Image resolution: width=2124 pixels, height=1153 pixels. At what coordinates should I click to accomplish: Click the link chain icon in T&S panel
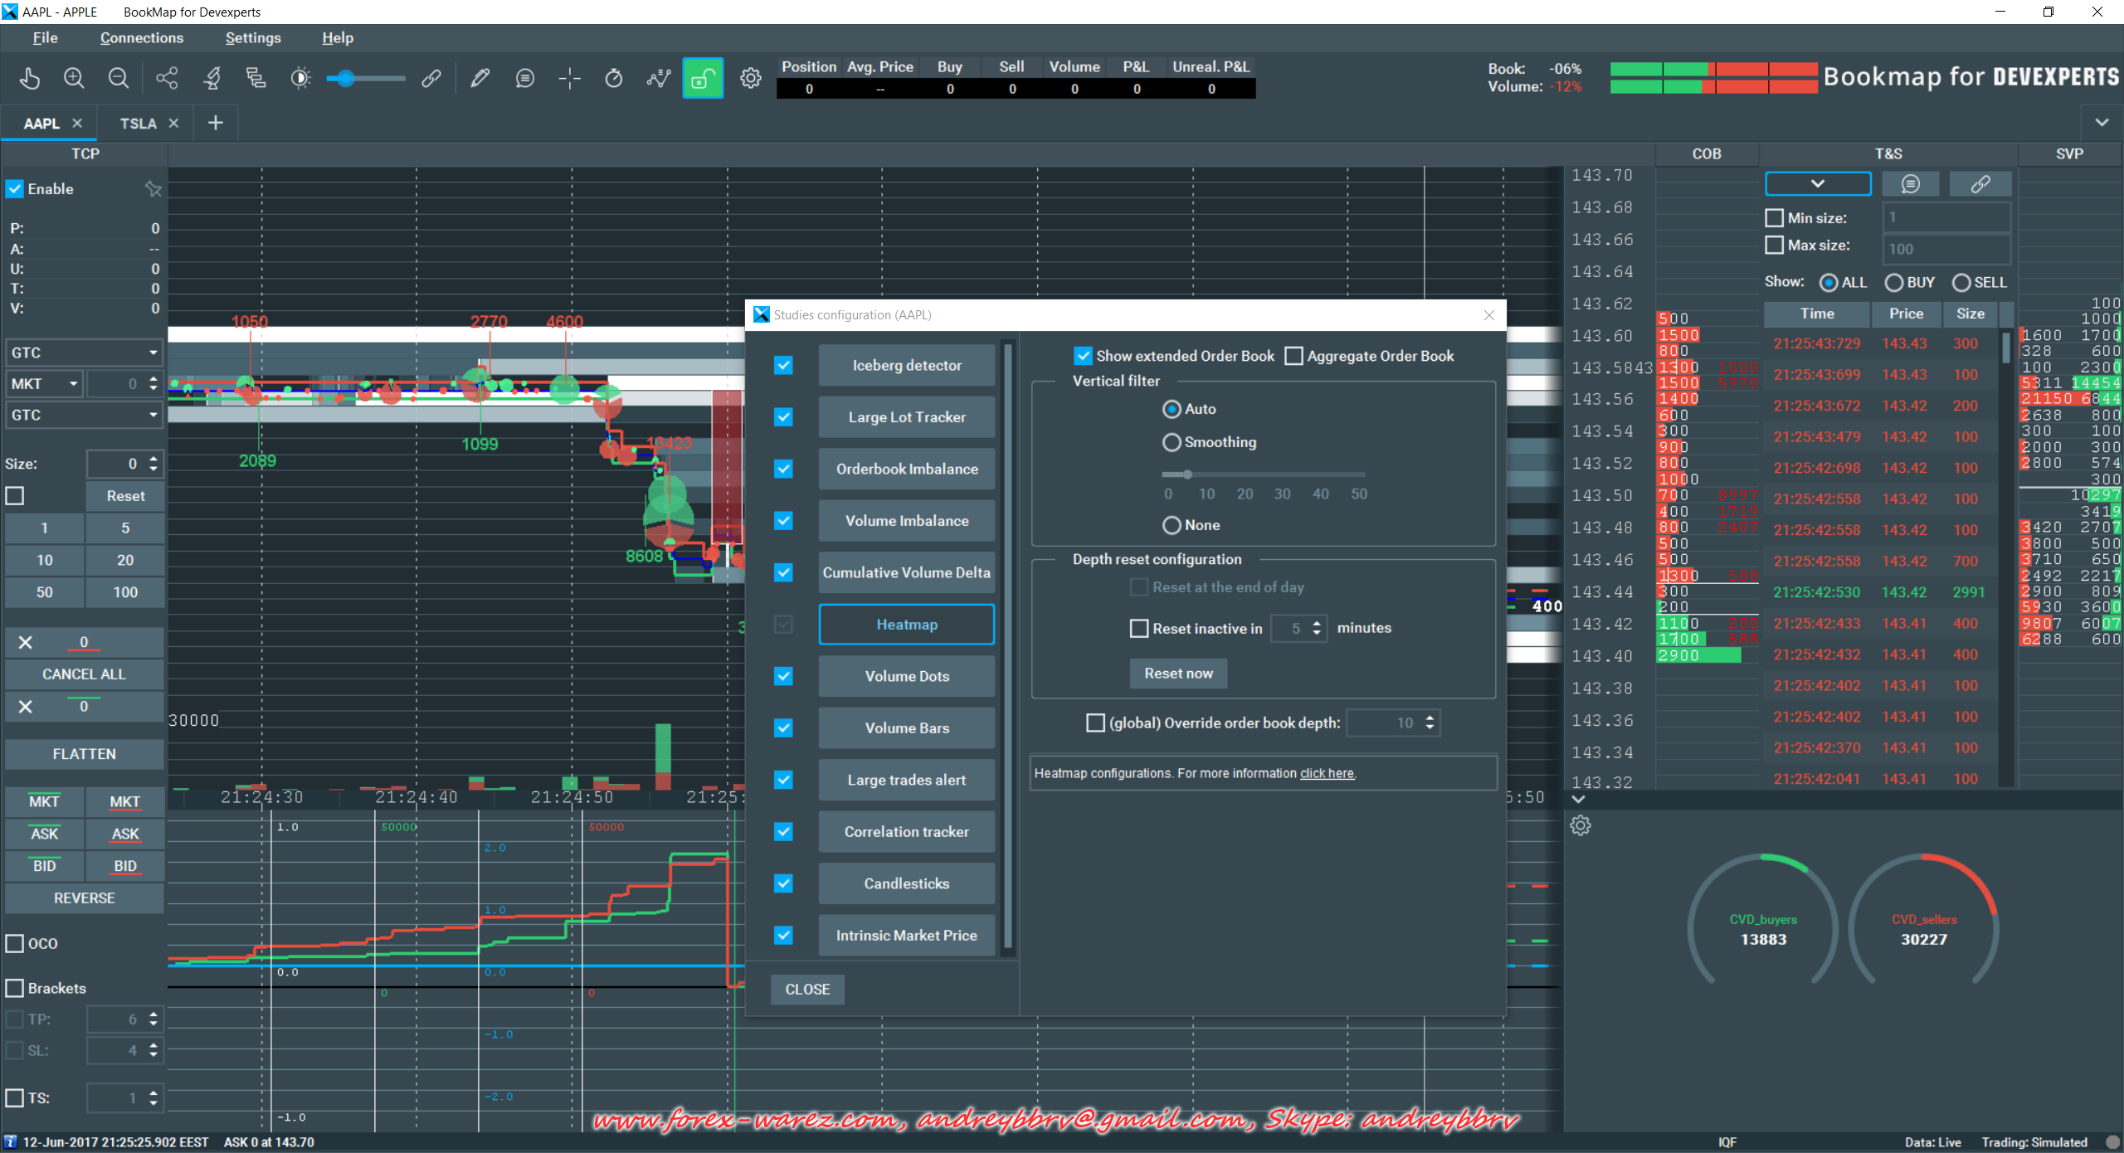tap(1980, 184)
